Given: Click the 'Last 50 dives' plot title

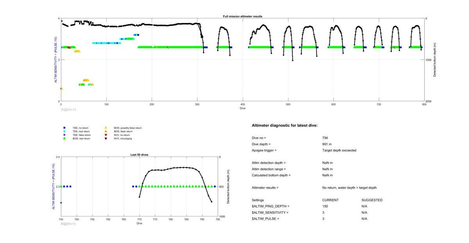Looking at the screenshot, I should pos(139,155).
